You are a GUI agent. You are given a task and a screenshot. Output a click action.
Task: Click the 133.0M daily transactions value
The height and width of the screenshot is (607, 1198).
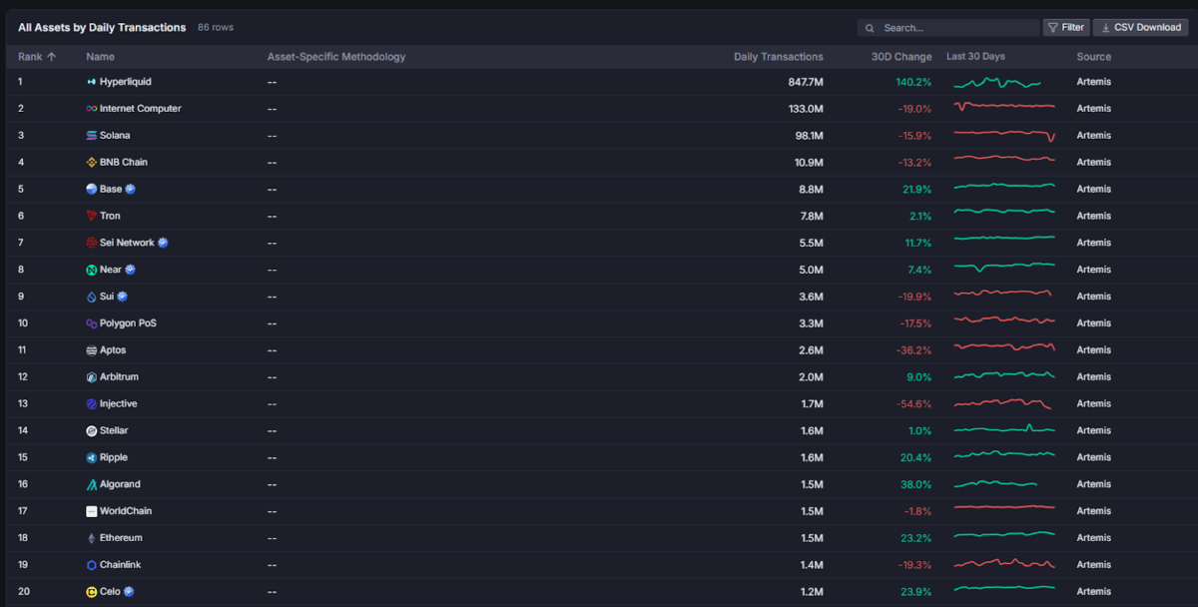806,109
